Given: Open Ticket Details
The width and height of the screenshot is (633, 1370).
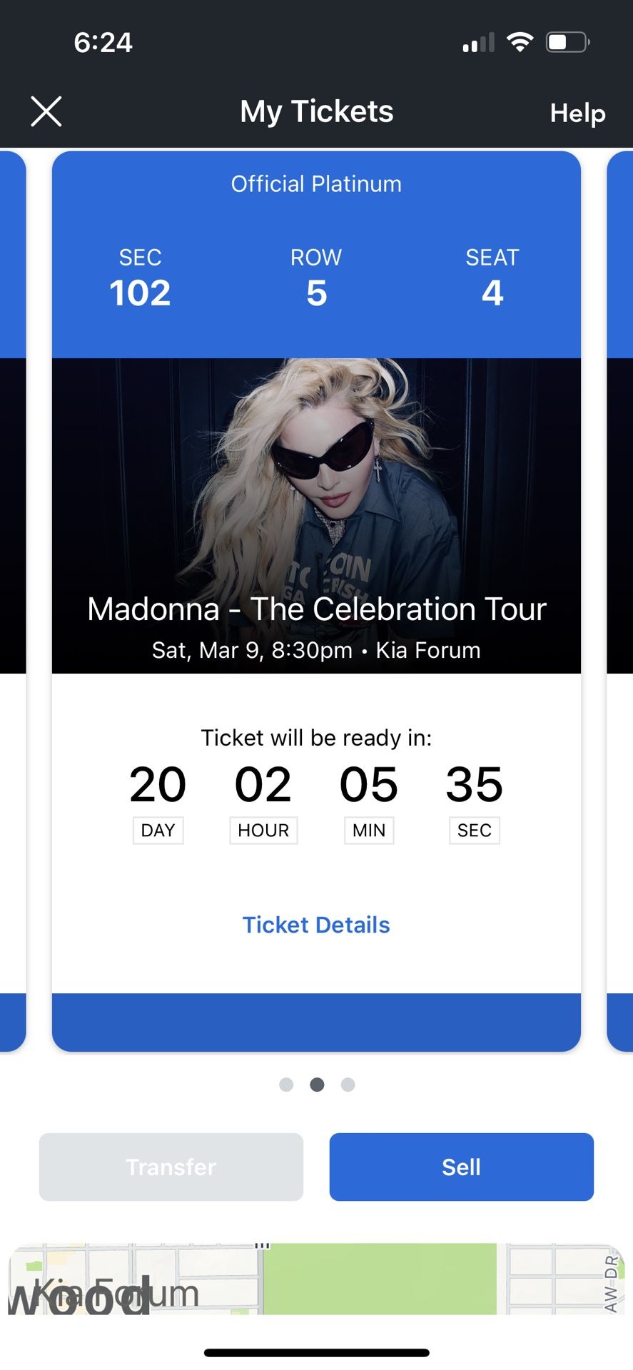Looking at the screenshot, I should coord(316,924).
